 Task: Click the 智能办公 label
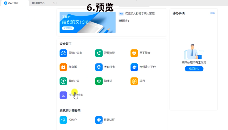point(74,81)
